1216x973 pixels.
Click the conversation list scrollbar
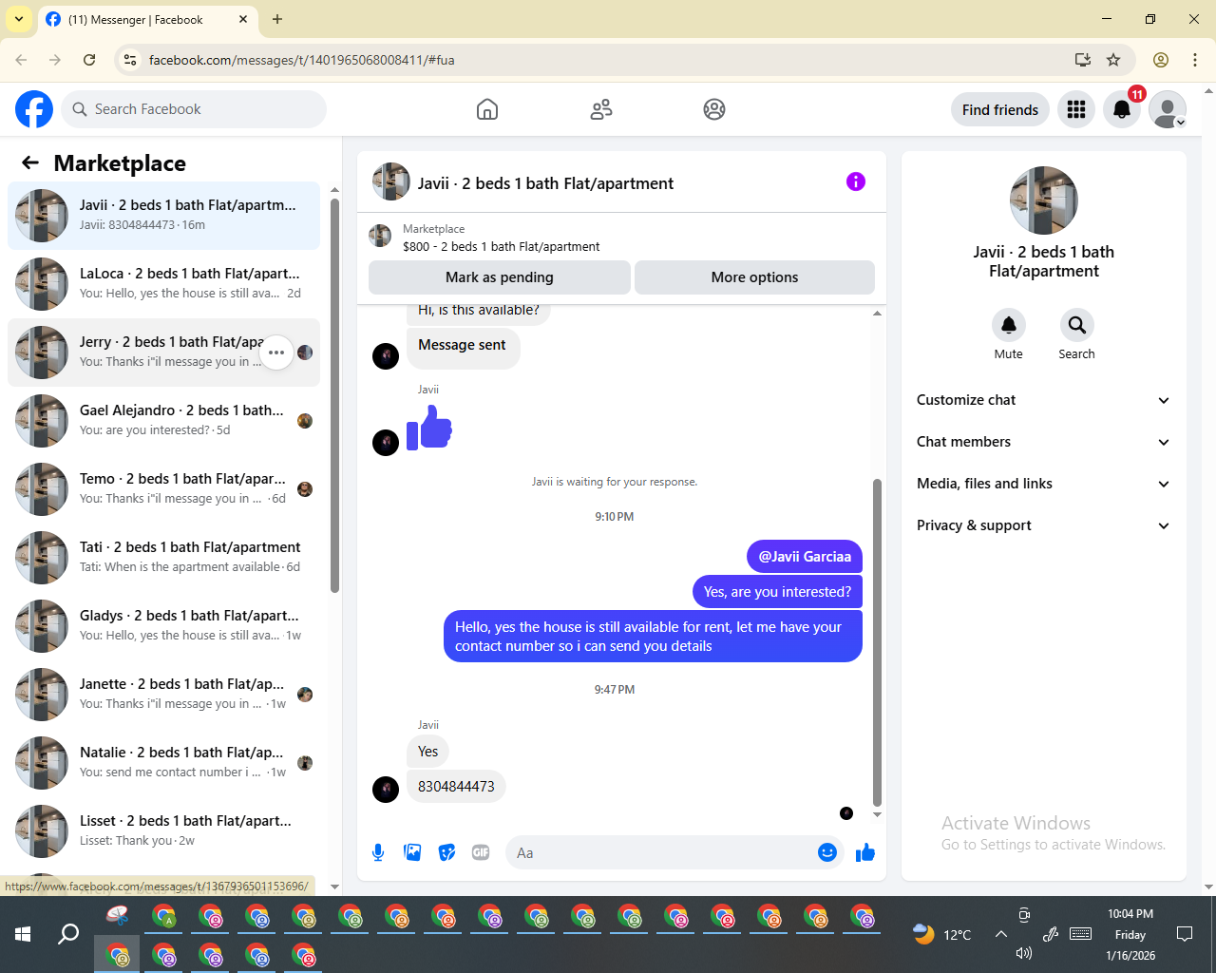point(334,394)
